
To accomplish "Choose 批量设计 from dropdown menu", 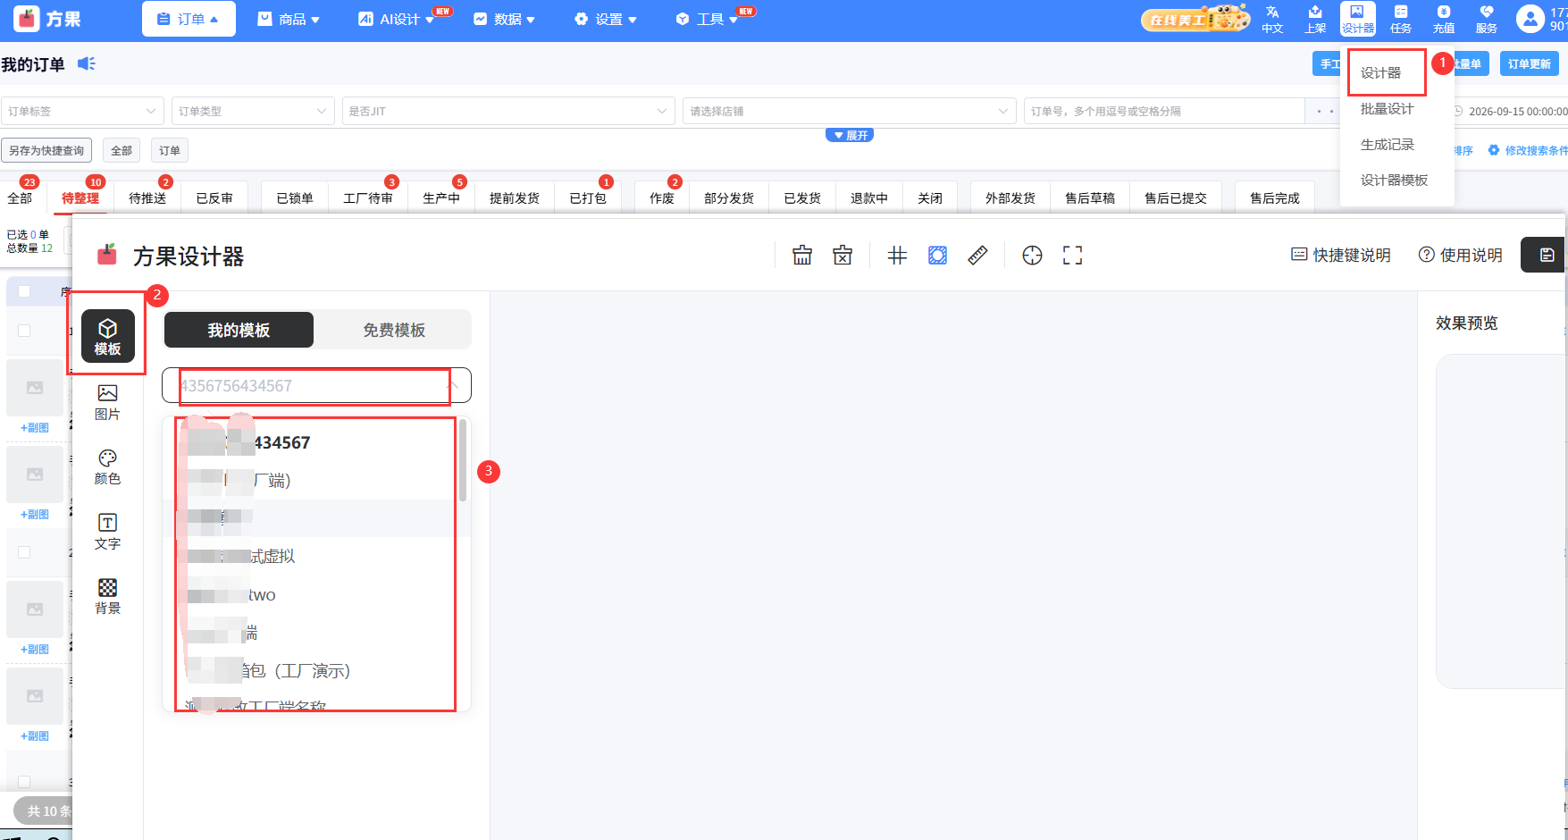I will (1387, 109).
